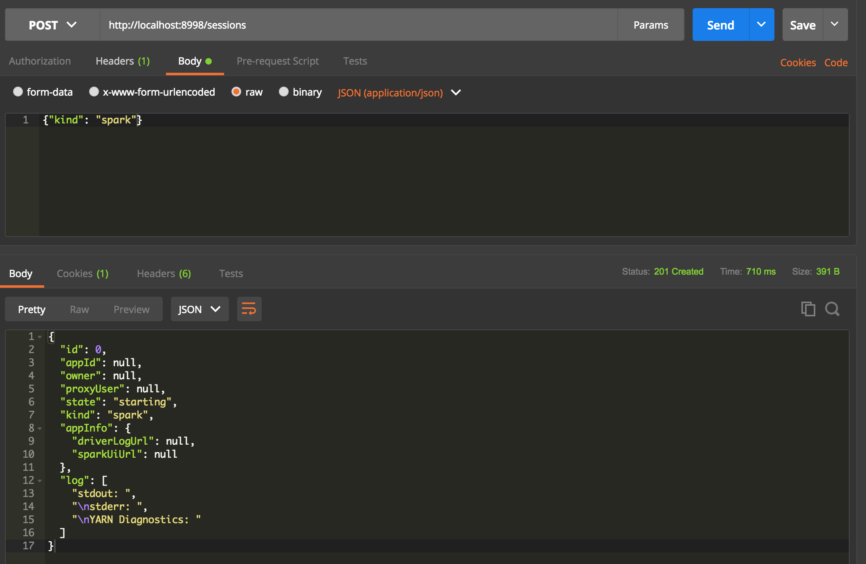
Task: Click the request URL field
Action: (x=359, y=25)
